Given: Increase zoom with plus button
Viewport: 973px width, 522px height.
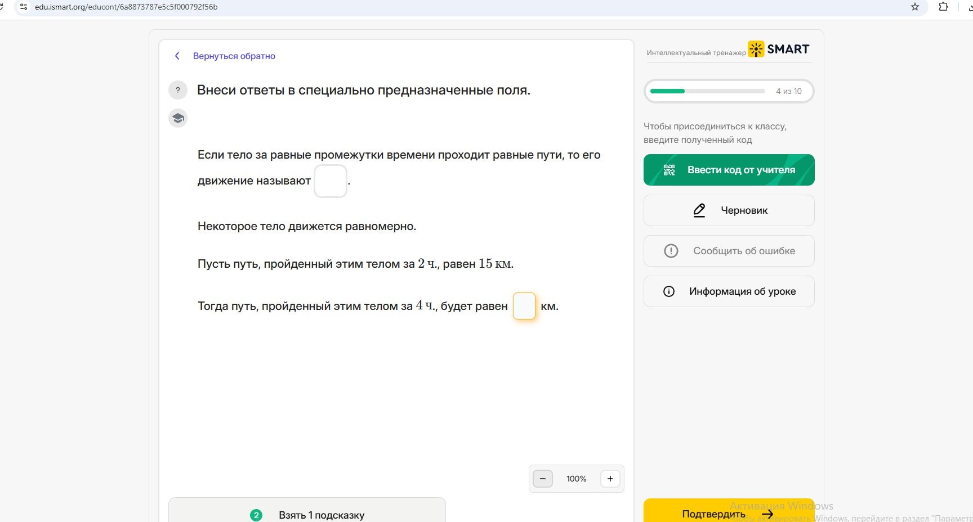Looking at the screenshot, I should click(x=610, y=479).
